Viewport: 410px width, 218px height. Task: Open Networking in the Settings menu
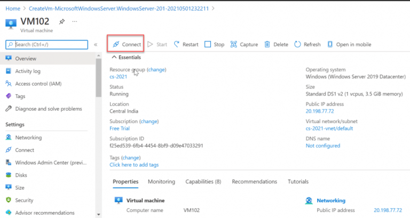point(28,138)
